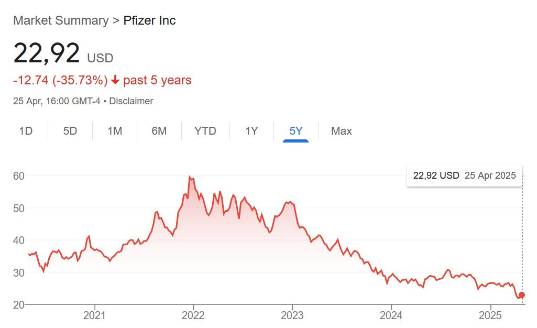537x328 pixels.
Task: Click the red endpoint dot on chart
Action: [522, 295]
